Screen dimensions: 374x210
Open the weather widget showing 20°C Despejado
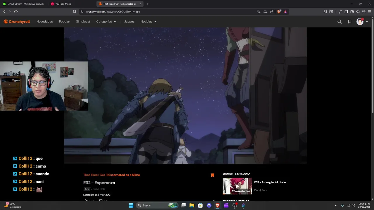pyautogui.click(x=13, y=205)
